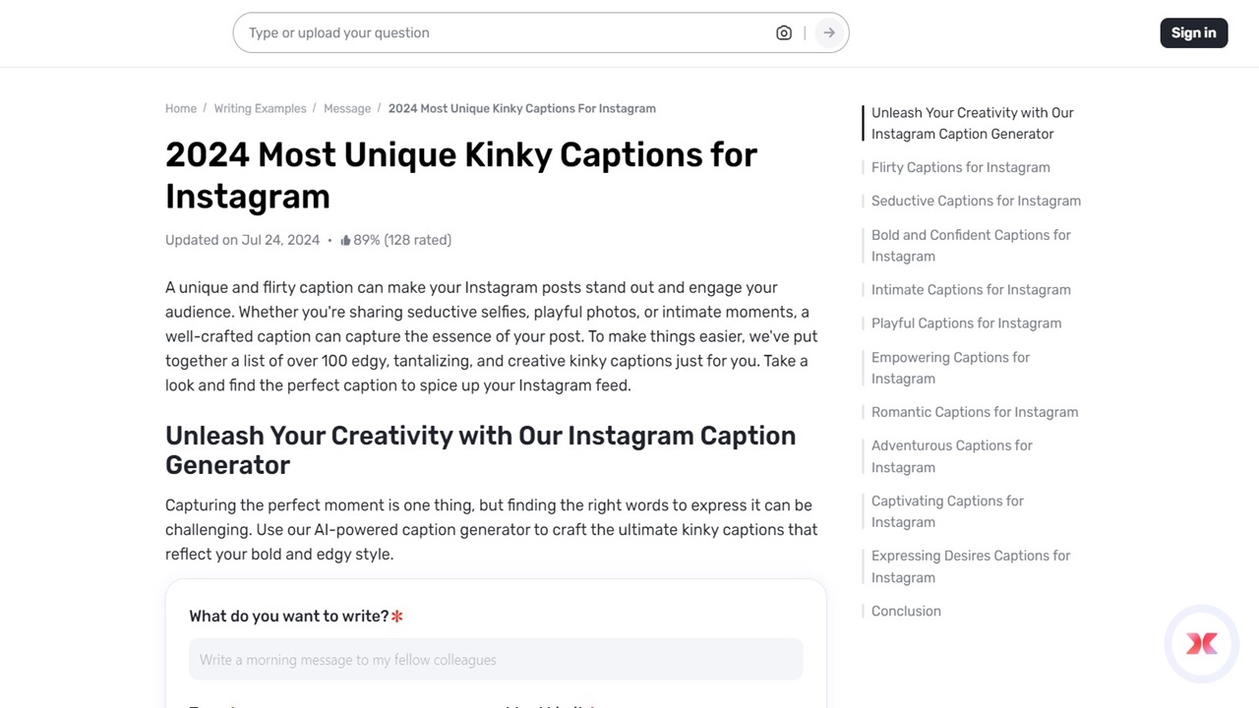The width and height of the screenshot is (1259, 708).
Task: Click the thumbs-up rating icon
Action: pyautogui.click(x=345, y=239)
